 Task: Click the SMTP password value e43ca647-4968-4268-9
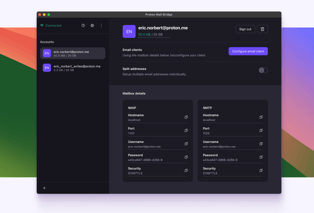[x=220, y=160]
